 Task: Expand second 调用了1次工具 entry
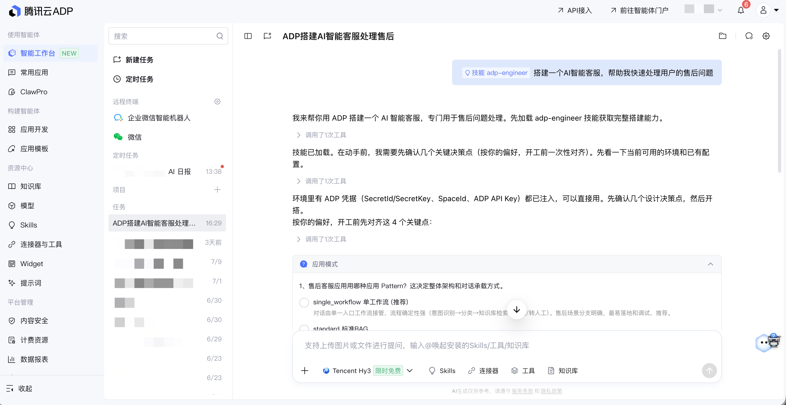tap(322, 181)
